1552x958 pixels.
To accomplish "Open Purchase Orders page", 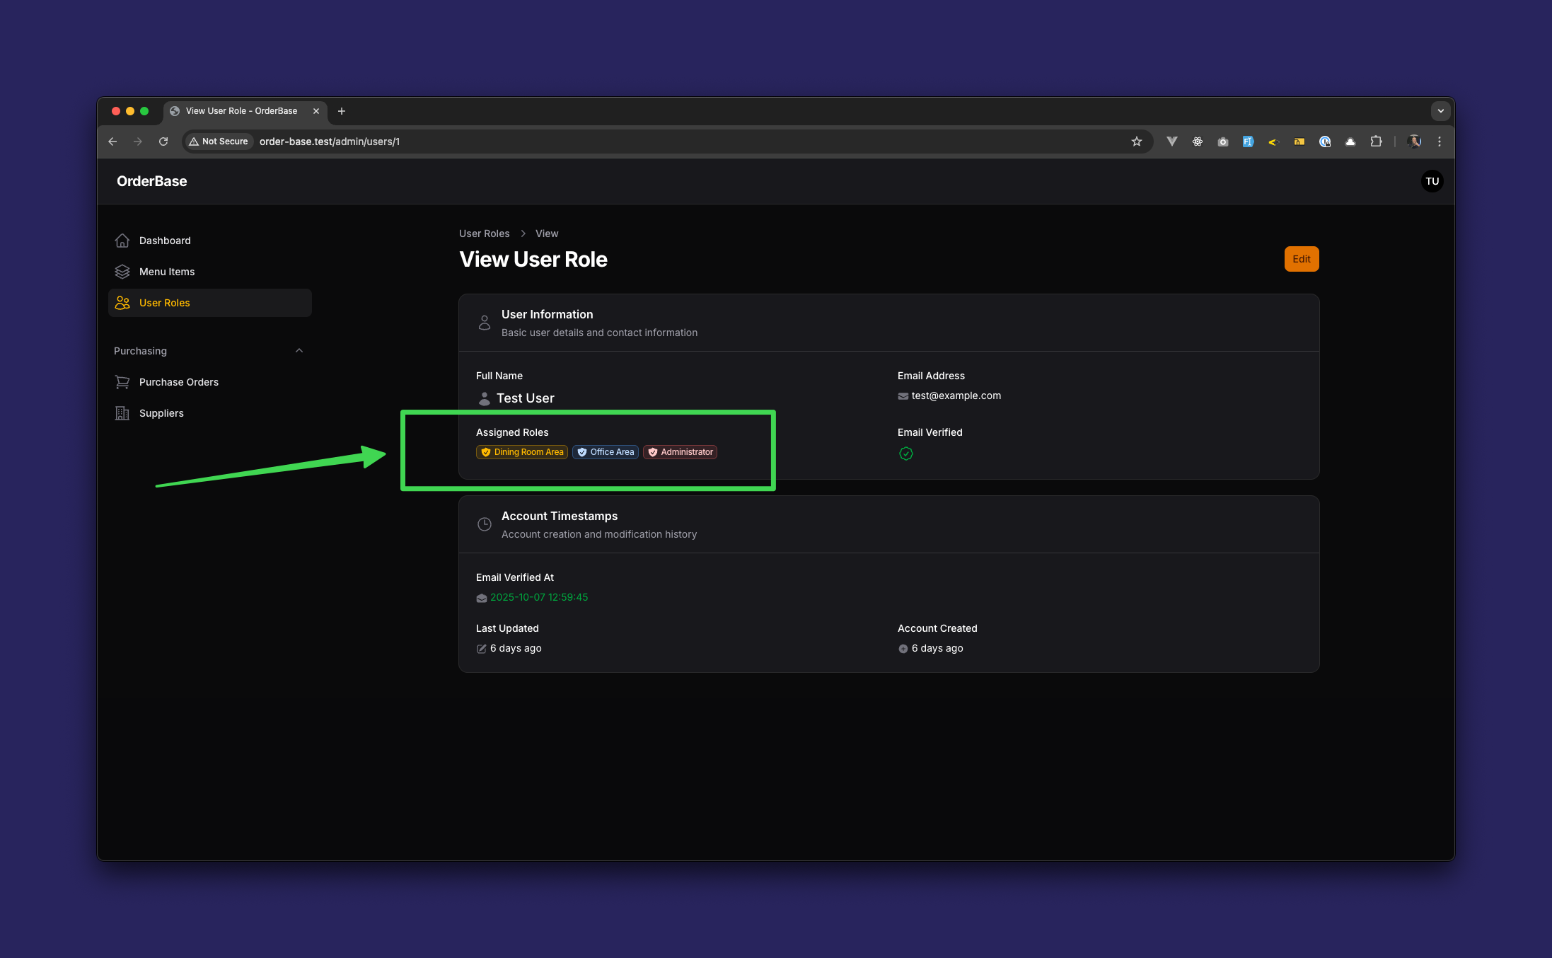I will [178, 382].
